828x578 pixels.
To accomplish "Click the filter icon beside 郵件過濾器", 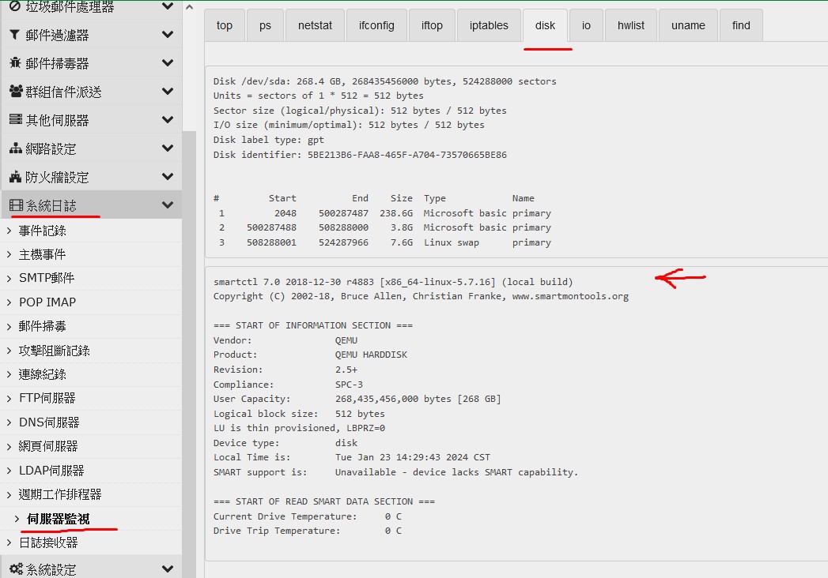I will pos(14,35).
